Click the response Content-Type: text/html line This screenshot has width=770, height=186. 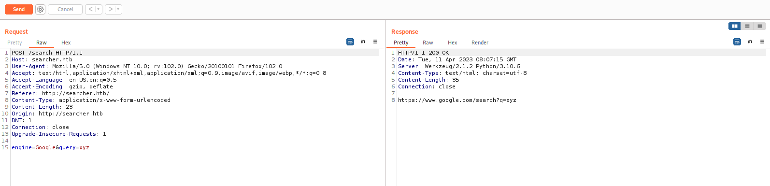click(462, 73)
